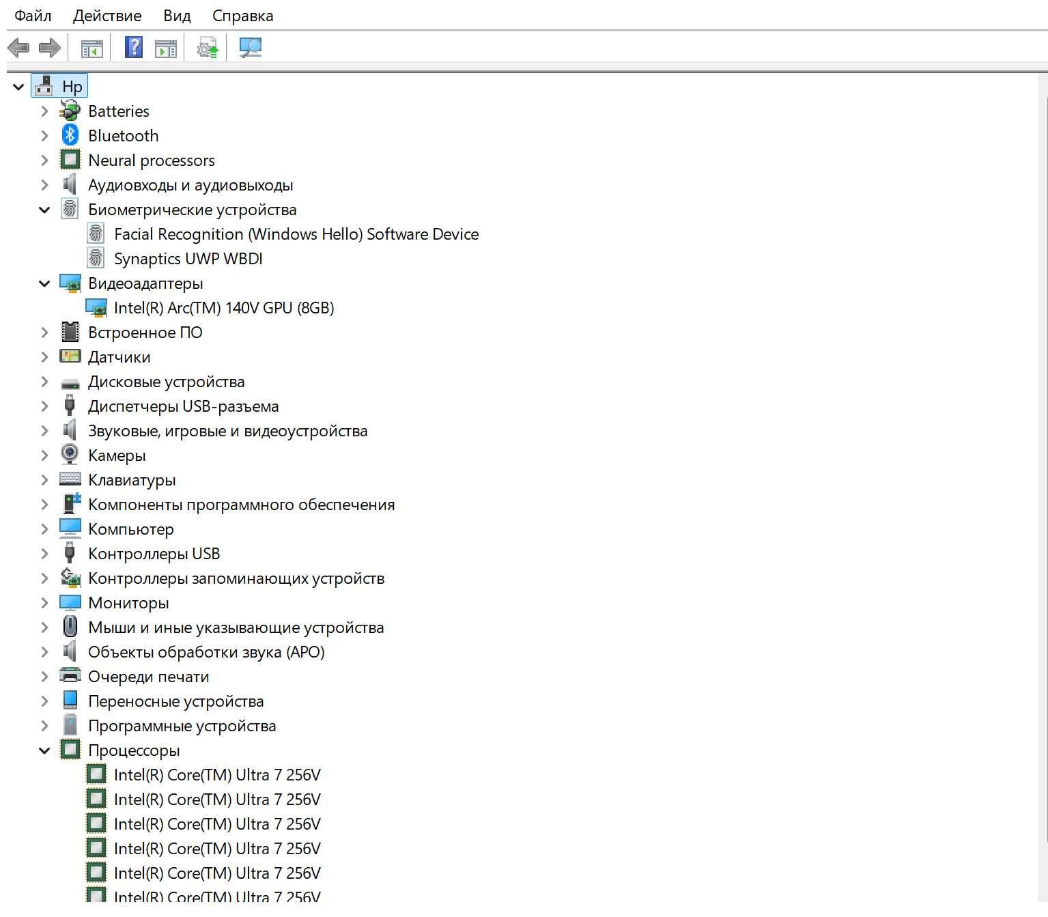Viewport: 1048px width, 917px height.
Task: Expand the Контроллеры USB category
Action: 44,553
